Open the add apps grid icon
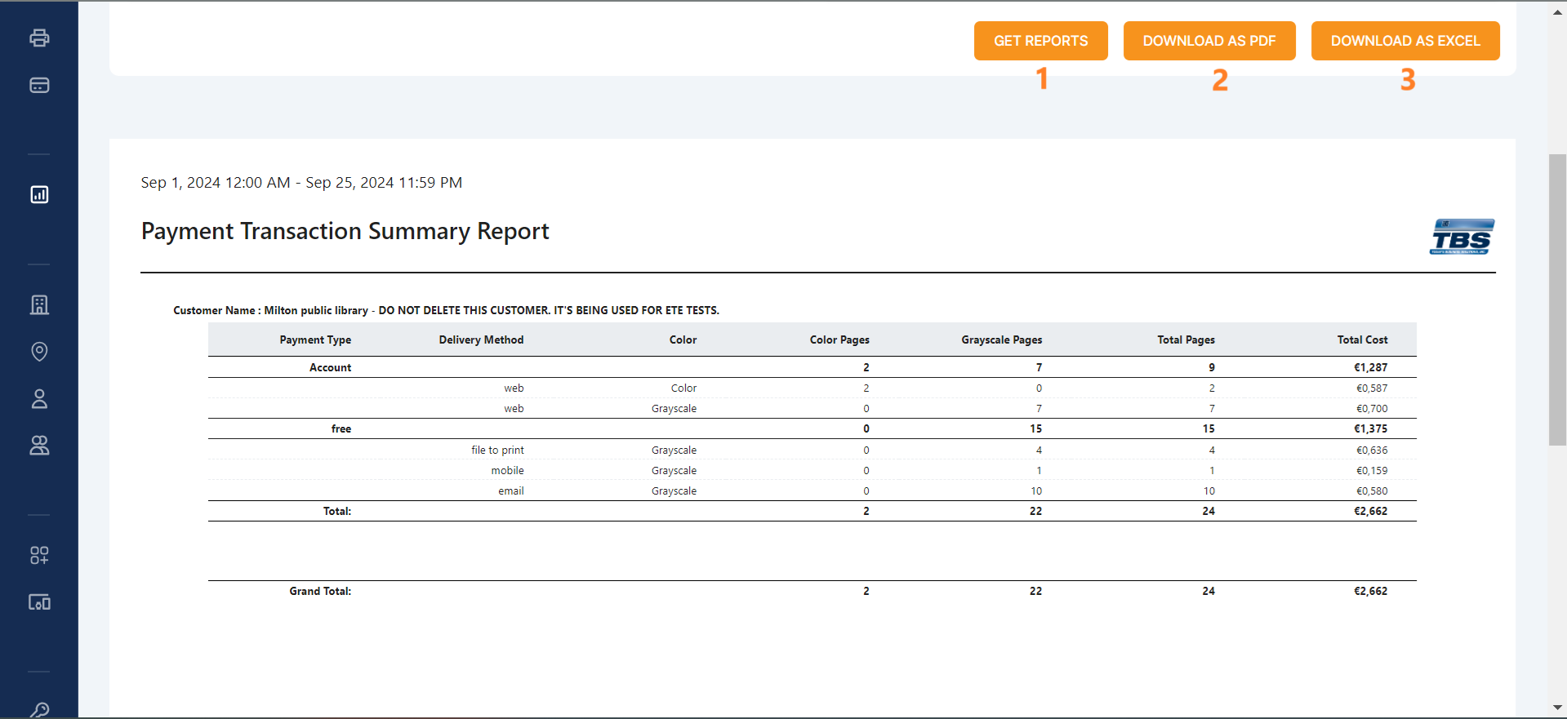 coord(39,555)
